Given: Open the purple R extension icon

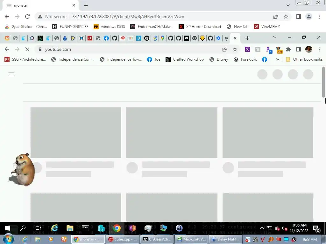Looking at the screenshot, I should pos(247,49).
